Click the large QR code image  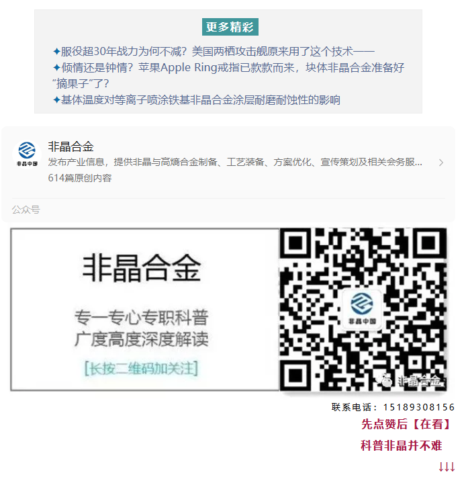click(x=363, y=310)
